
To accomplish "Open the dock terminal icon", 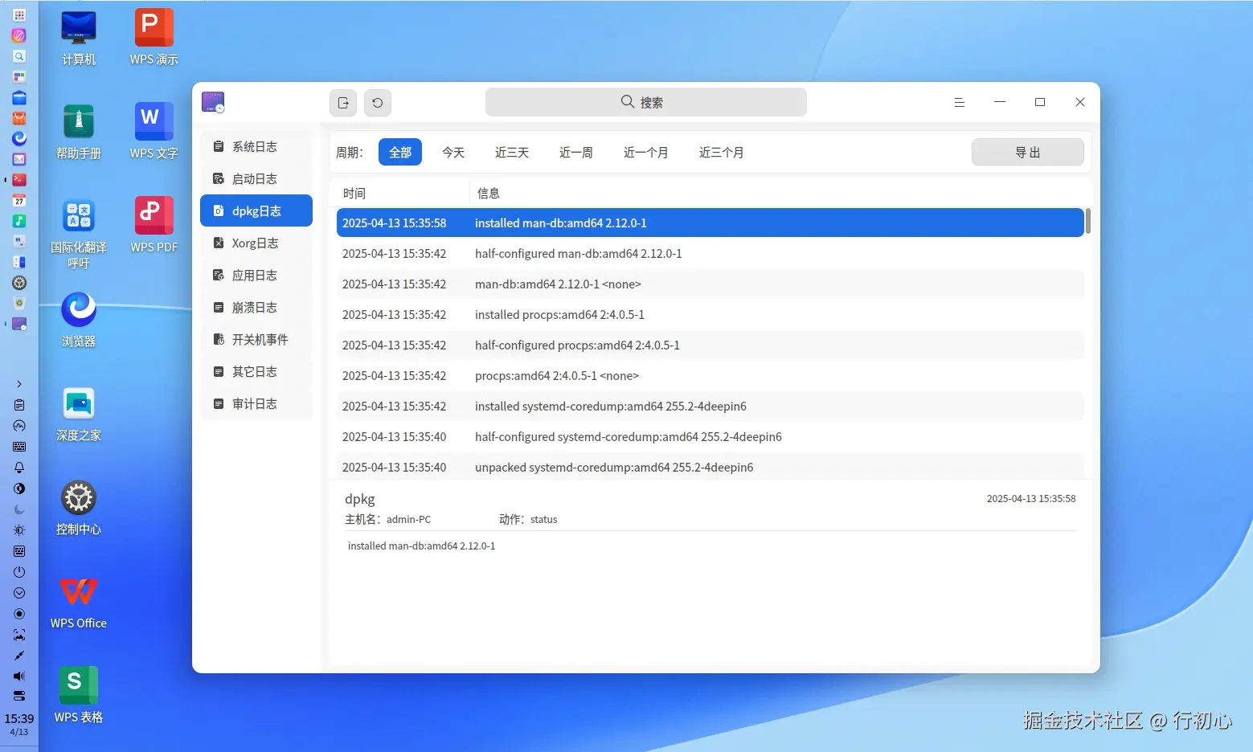I will [x=19, y=180].
